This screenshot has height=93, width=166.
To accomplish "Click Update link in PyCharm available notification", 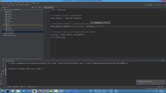I will [141, 83].
